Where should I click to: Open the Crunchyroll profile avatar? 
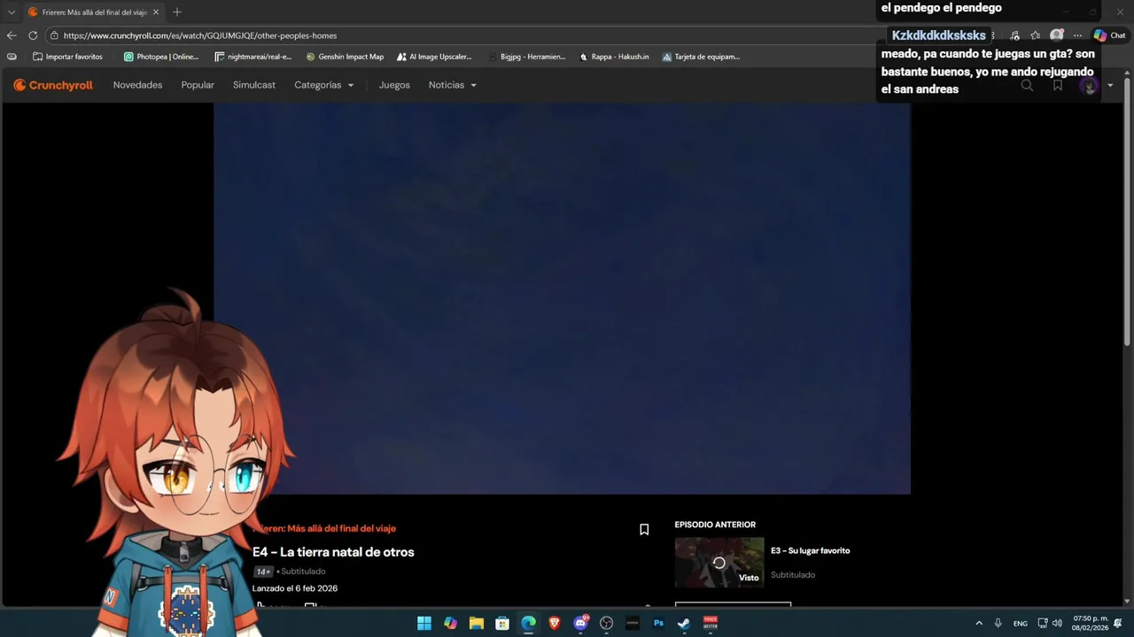point(1089,86)
